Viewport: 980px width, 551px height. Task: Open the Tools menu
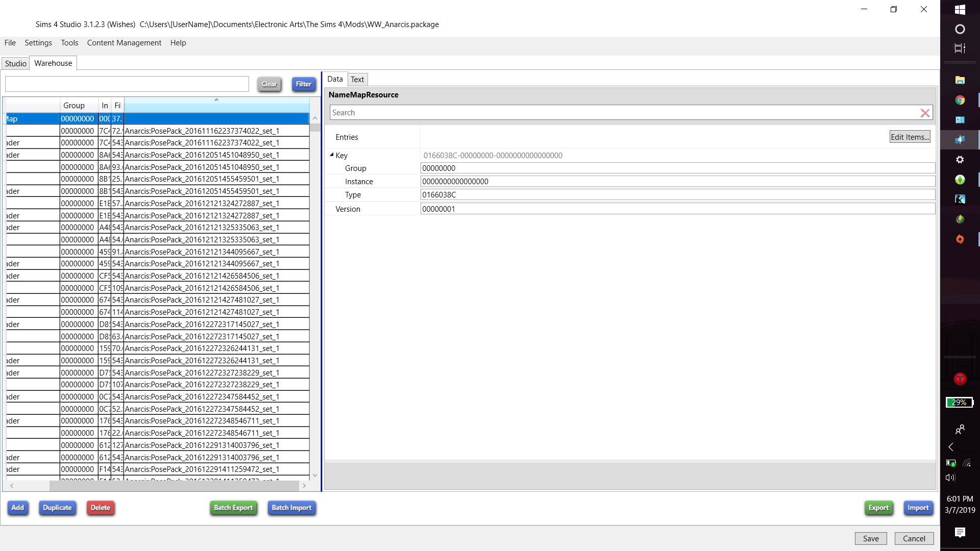(69, 43)
